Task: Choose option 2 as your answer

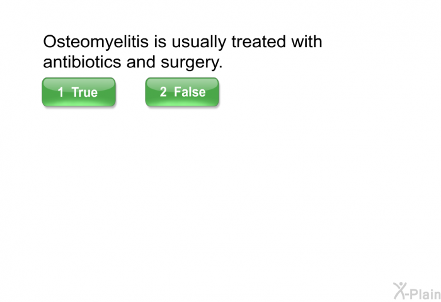Action: point(182,92)
